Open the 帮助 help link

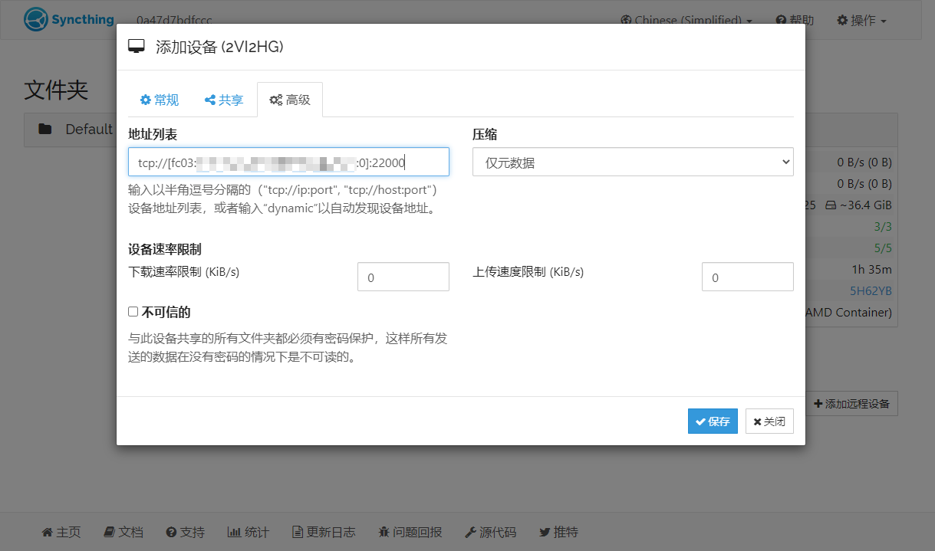coord(795,20)
